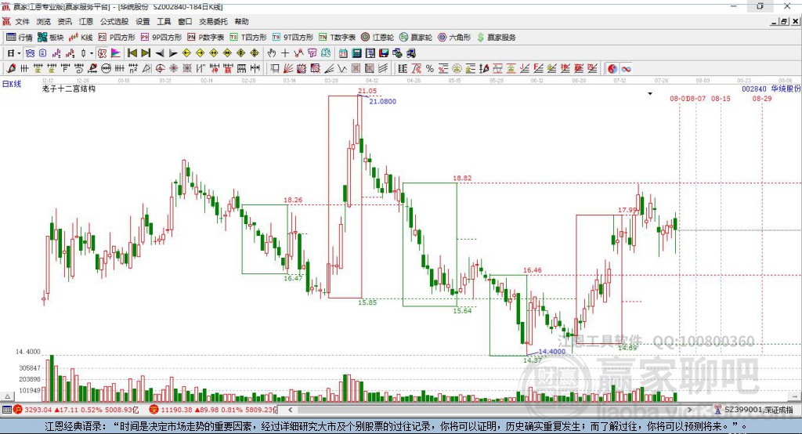
Task: Click the floppy disk save icon
Action: (384, 53)
